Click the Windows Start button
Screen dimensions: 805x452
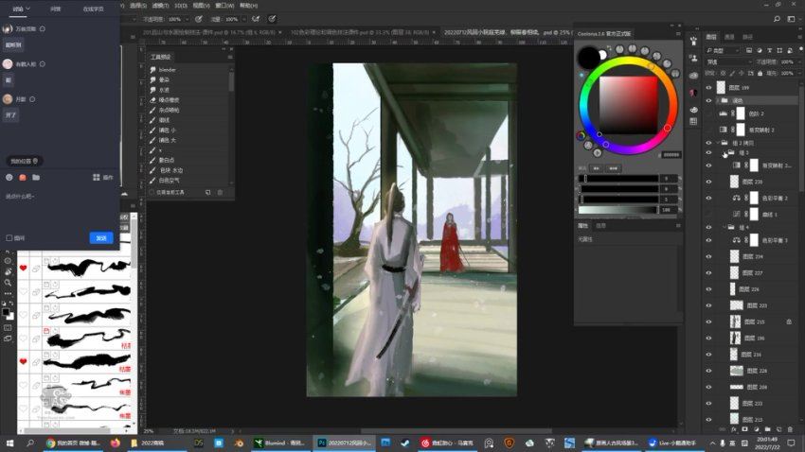tap(9, 443)
